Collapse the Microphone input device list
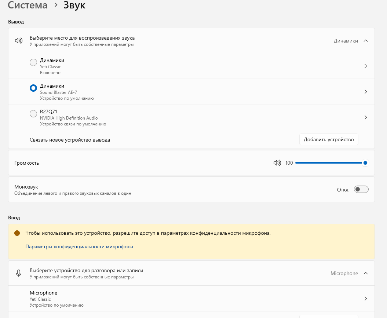387x318 pixels. (365, 273)
